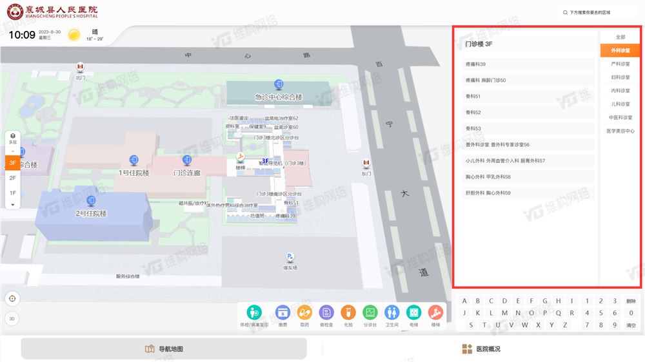This screenshot has width=645, height=362.
Task: Select 骨科52 from the department list
Action: (x=529, y=113)
